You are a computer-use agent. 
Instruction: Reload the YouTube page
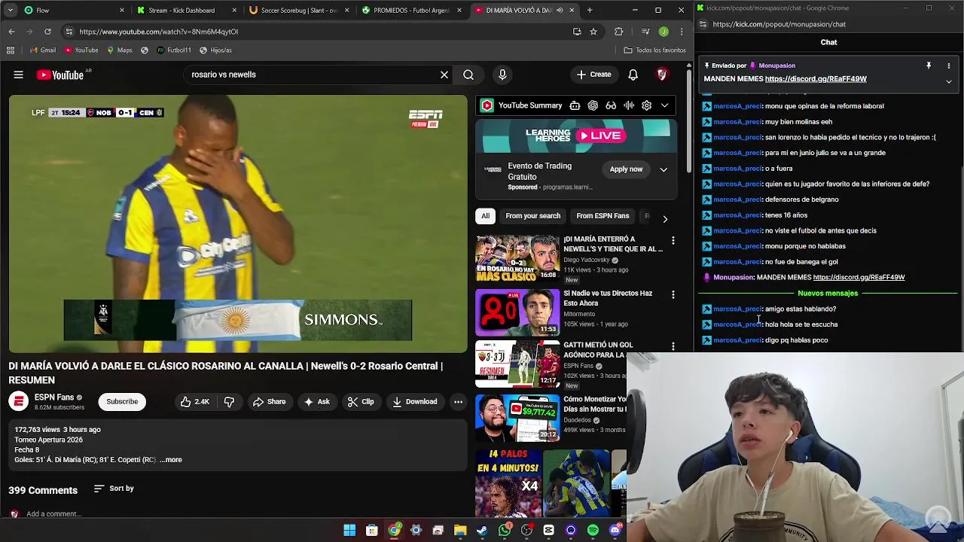pyautogui.click(x=47, y=32)
